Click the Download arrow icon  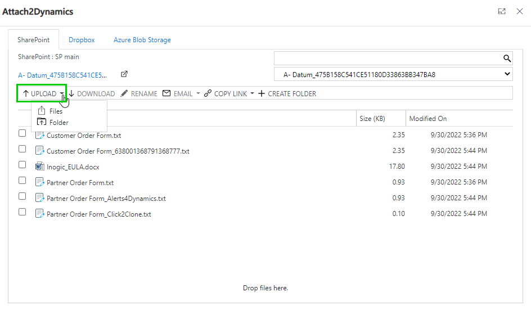pos(71,93)
